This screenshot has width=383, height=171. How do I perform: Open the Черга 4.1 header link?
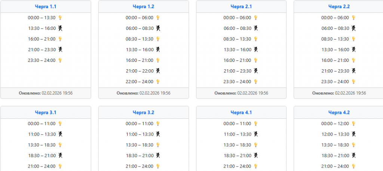241,112
